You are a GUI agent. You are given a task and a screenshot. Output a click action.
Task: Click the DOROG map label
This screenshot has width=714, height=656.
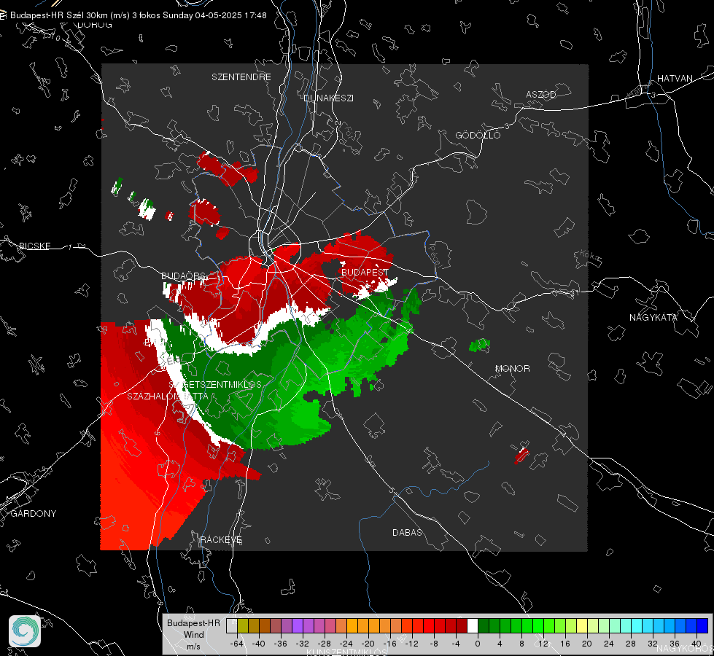click(x=95, y=25)
